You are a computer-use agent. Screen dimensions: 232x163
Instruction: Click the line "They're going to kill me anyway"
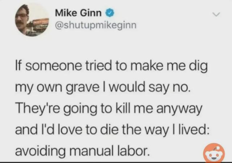(109, 109)
